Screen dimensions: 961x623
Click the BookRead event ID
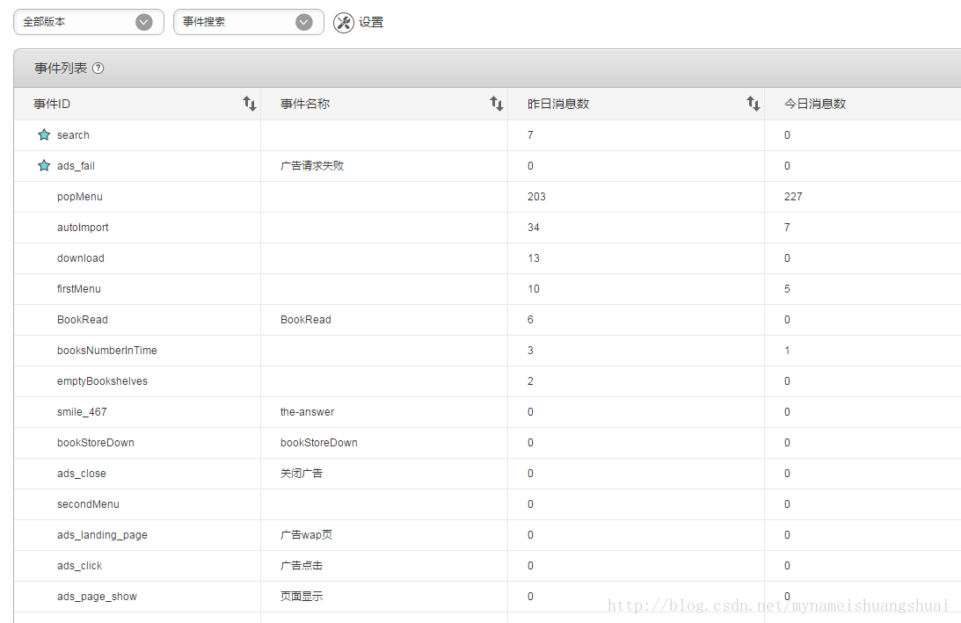(82, 319)
